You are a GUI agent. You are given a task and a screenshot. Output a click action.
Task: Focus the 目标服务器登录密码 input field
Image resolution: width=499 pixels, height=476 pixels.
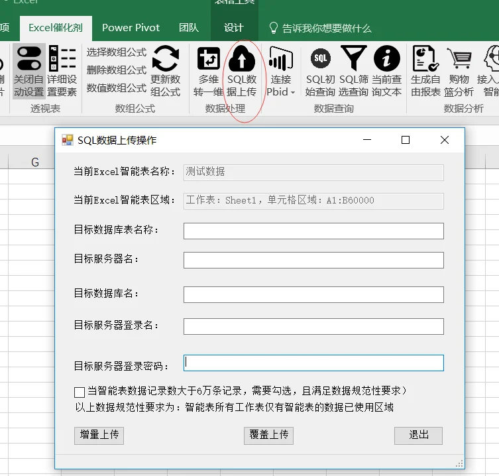(x=313, y=363)
